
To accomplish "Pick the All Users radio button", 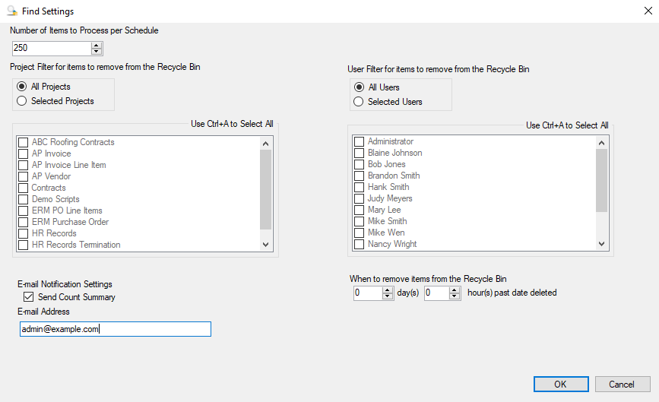I will point(359,87).
